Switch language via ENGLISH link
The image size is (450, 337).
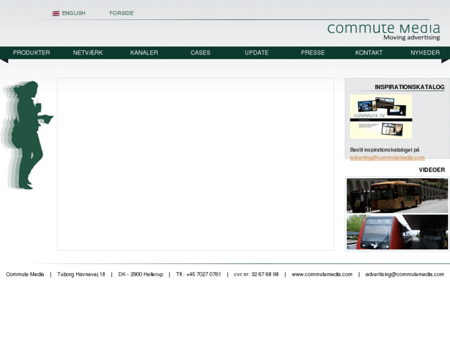point(74,13)
